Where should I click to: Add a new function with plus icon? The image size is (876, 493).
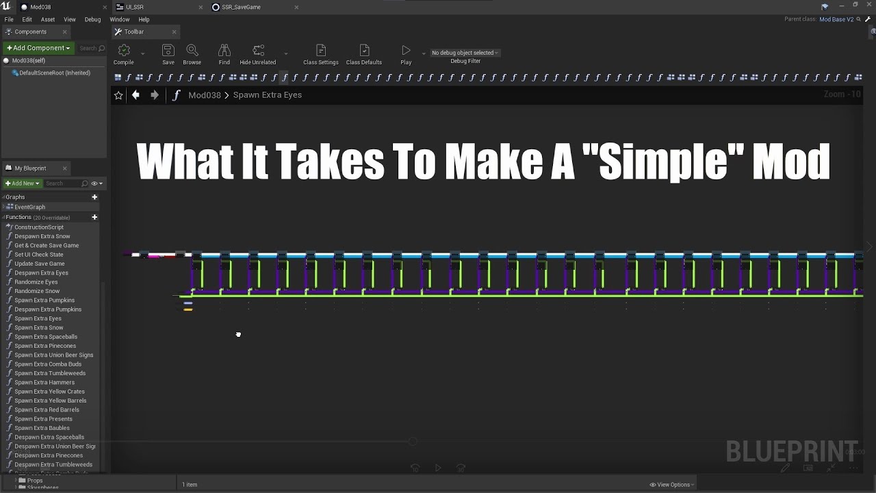94,218
